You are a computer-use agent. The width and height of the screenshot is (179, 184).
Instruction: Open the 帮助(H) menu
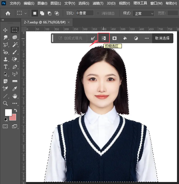(x=171, y=3)
